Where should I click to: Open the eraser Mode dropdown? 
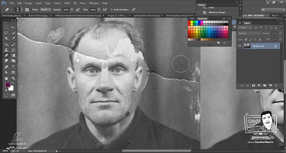point(45,10)
